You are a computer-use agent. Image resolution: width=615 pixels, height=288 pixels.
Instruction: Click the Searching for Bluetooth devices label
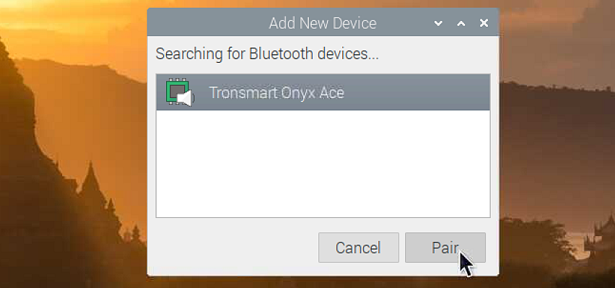pyautogui.click(x=267, y=53)
